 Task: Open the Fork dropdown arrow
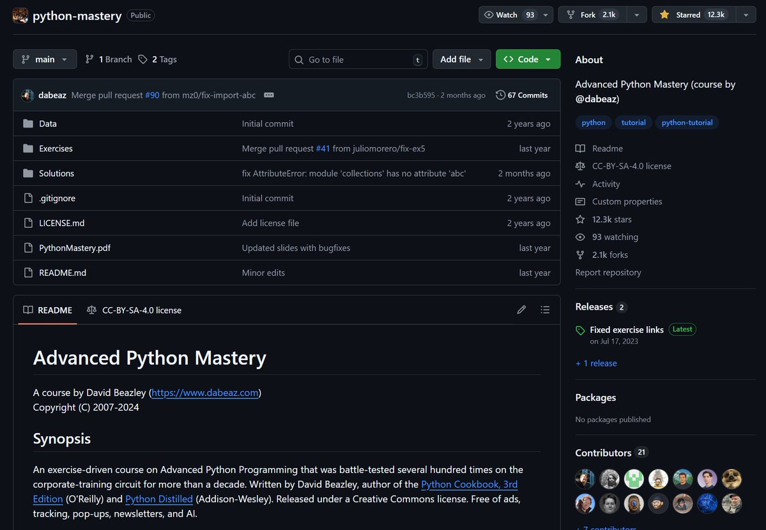click(636, 15)
